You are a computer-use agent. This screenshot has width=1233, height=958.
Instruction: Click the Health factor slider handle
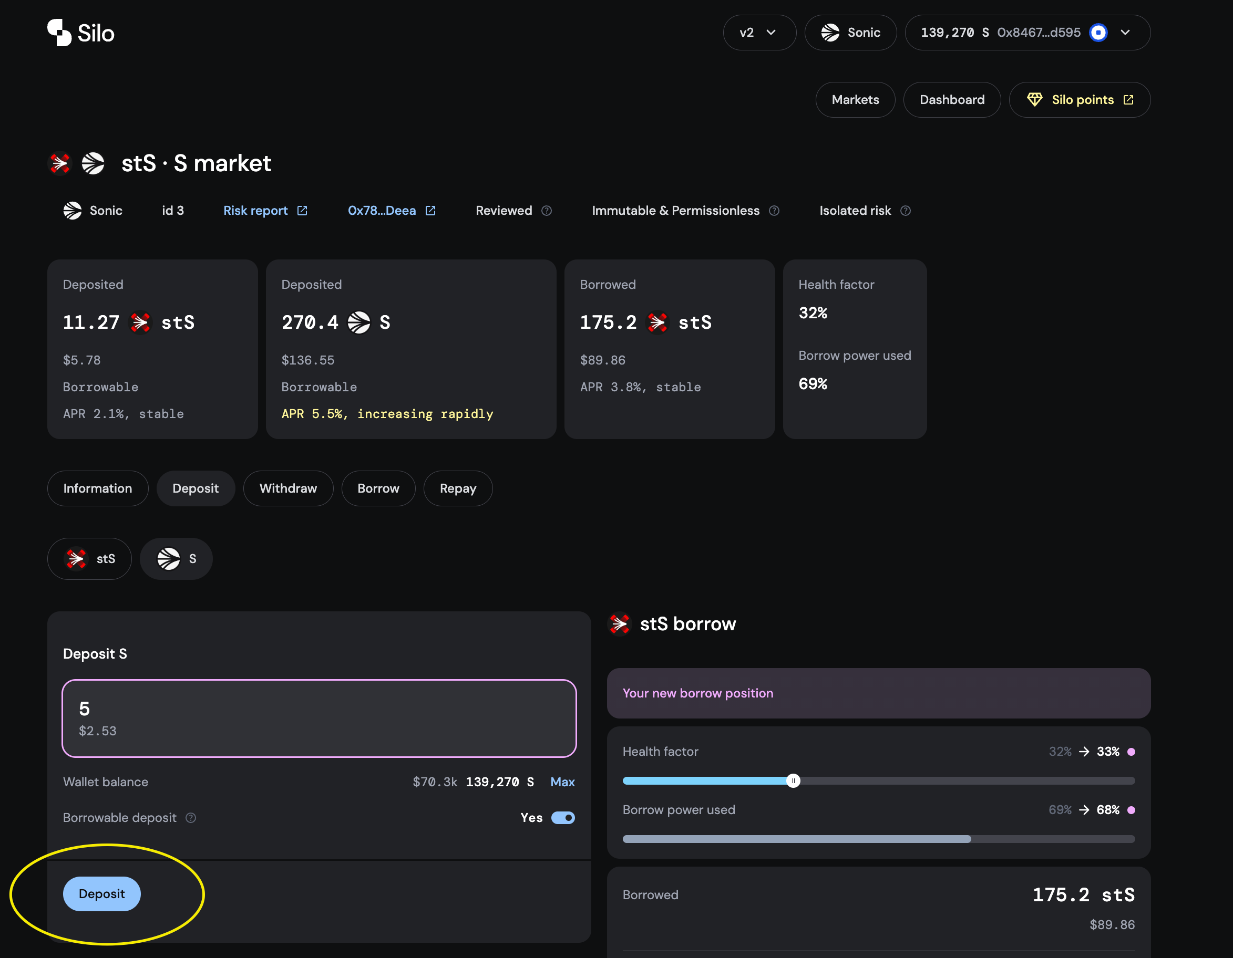793,780
